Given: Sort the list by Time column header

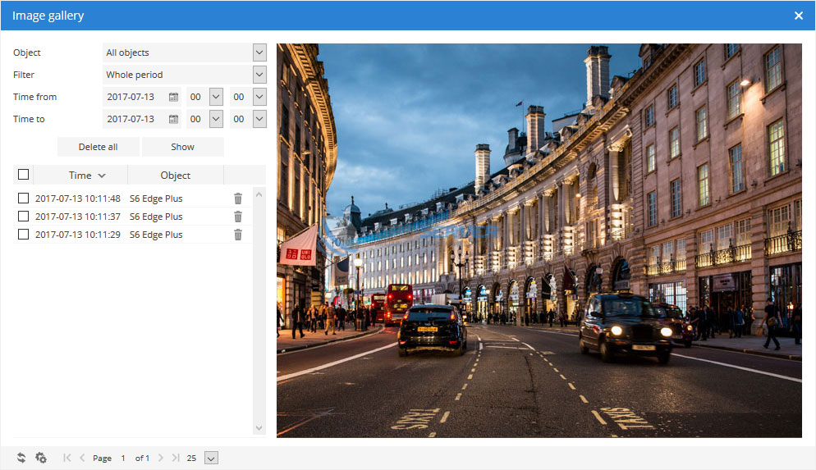Looking at the screenshot, I should 80,175.
